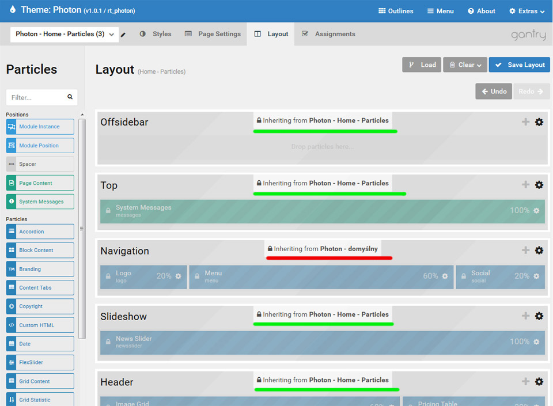Click the Filter input field
This screenshot has width=553, height=406.
[41, 97]
